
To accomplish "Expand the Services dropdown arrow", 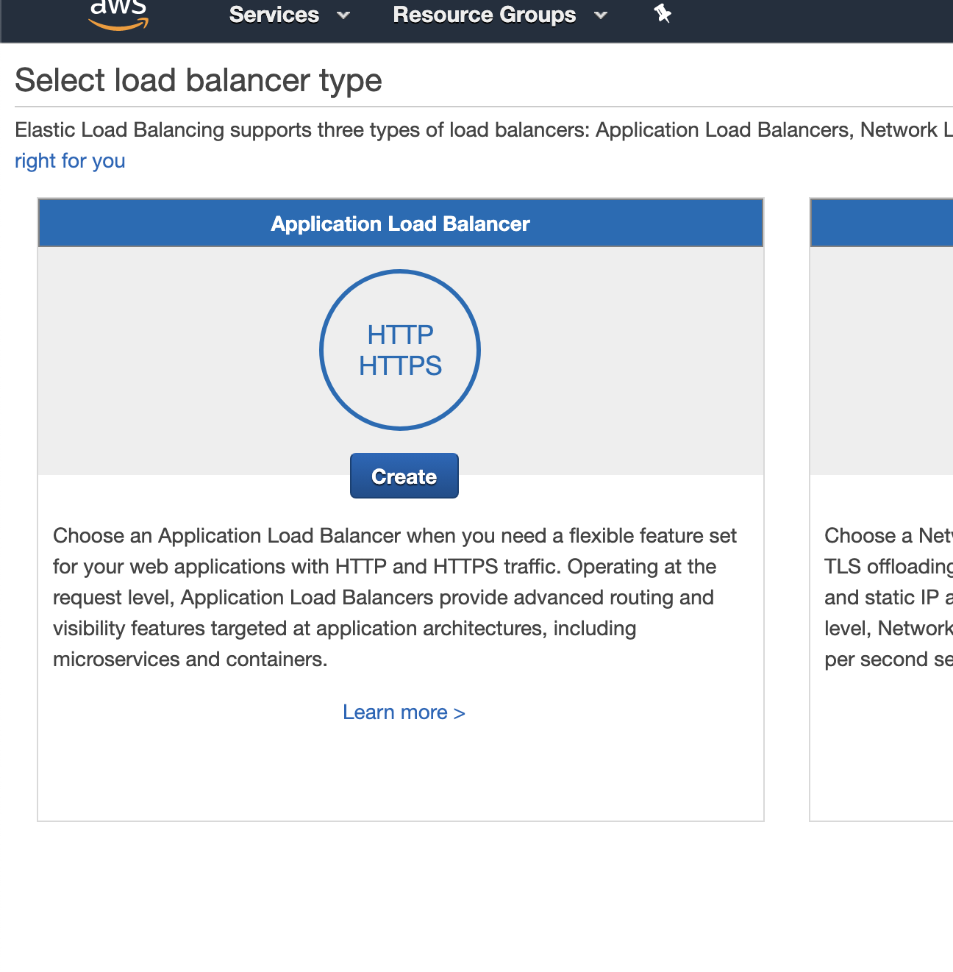I will click(x=343, y=15).
